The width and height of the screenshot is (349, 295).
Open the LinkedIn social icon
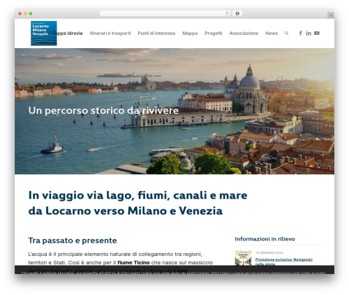tap(309, 33)
